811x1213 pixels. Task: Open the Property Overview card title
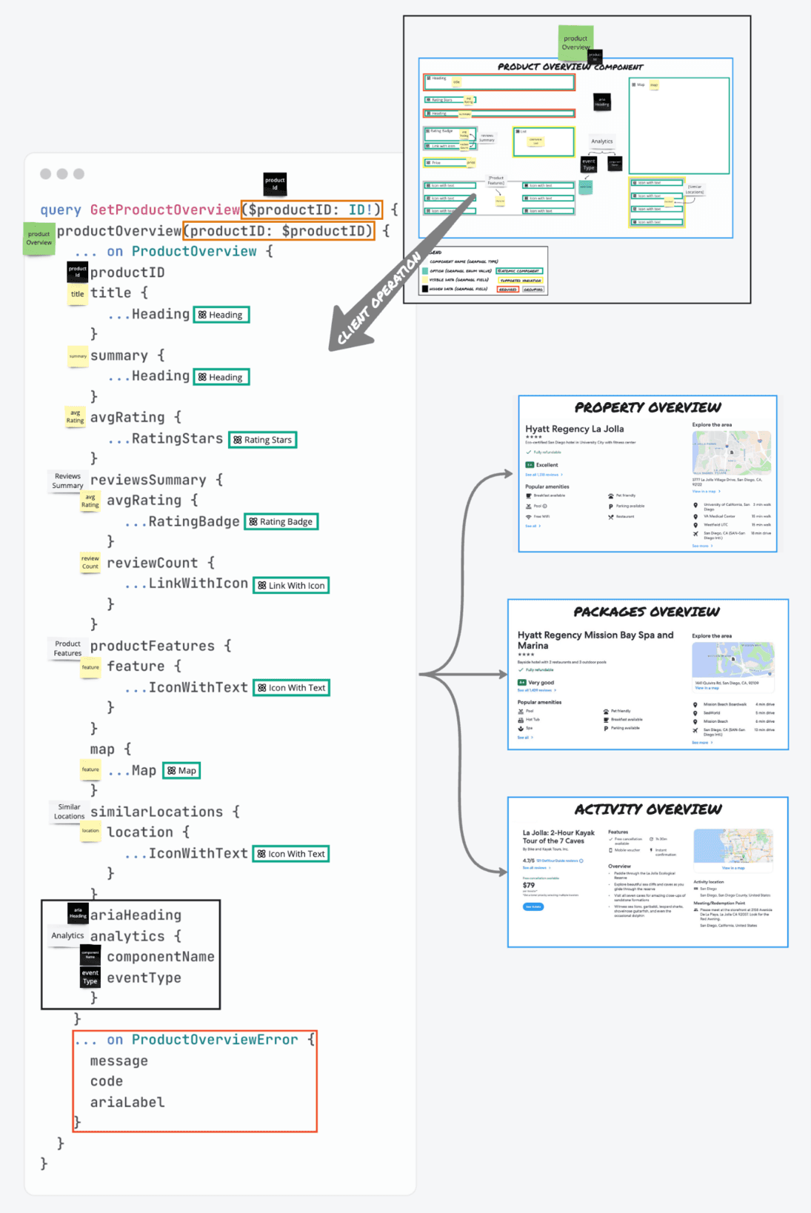pyautogui.click(x=648, y=407)
